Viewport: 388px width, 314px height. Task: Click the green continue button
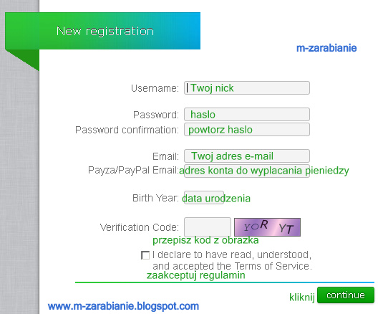346,295
